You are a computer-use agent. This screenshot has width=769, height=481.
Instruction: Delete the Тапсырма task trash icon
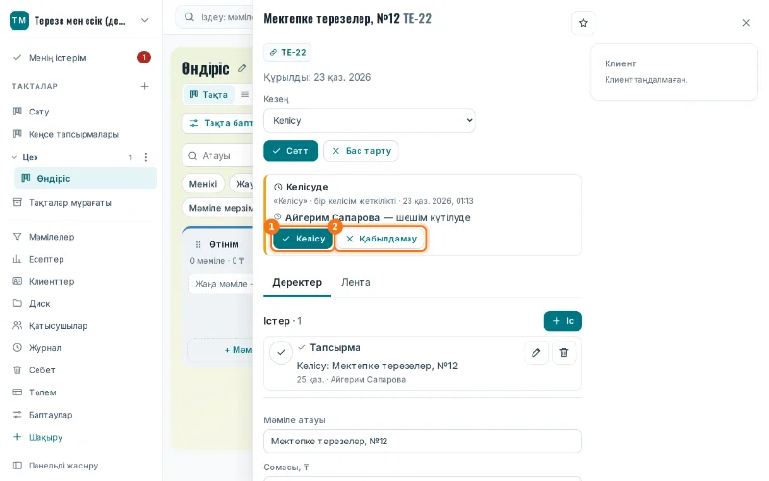click(564, 352)
